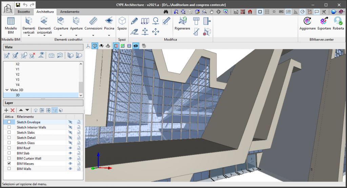Viewport: 347px width, 188px height.
Task: Select the pan hand tool in top toolbar
Action: (211, 12)
